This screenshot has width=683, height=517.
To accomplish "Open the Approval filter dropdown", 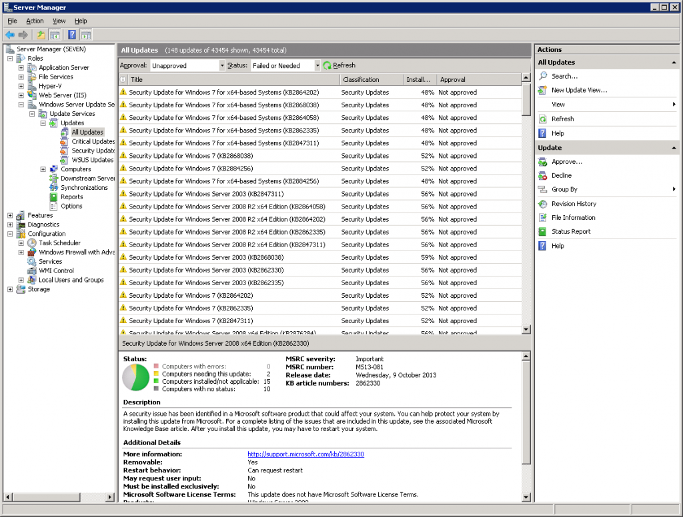I will pos(221,66).
